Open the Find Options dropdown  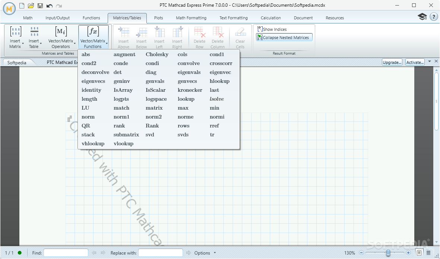pyautogui.click(x=205, y=253)
